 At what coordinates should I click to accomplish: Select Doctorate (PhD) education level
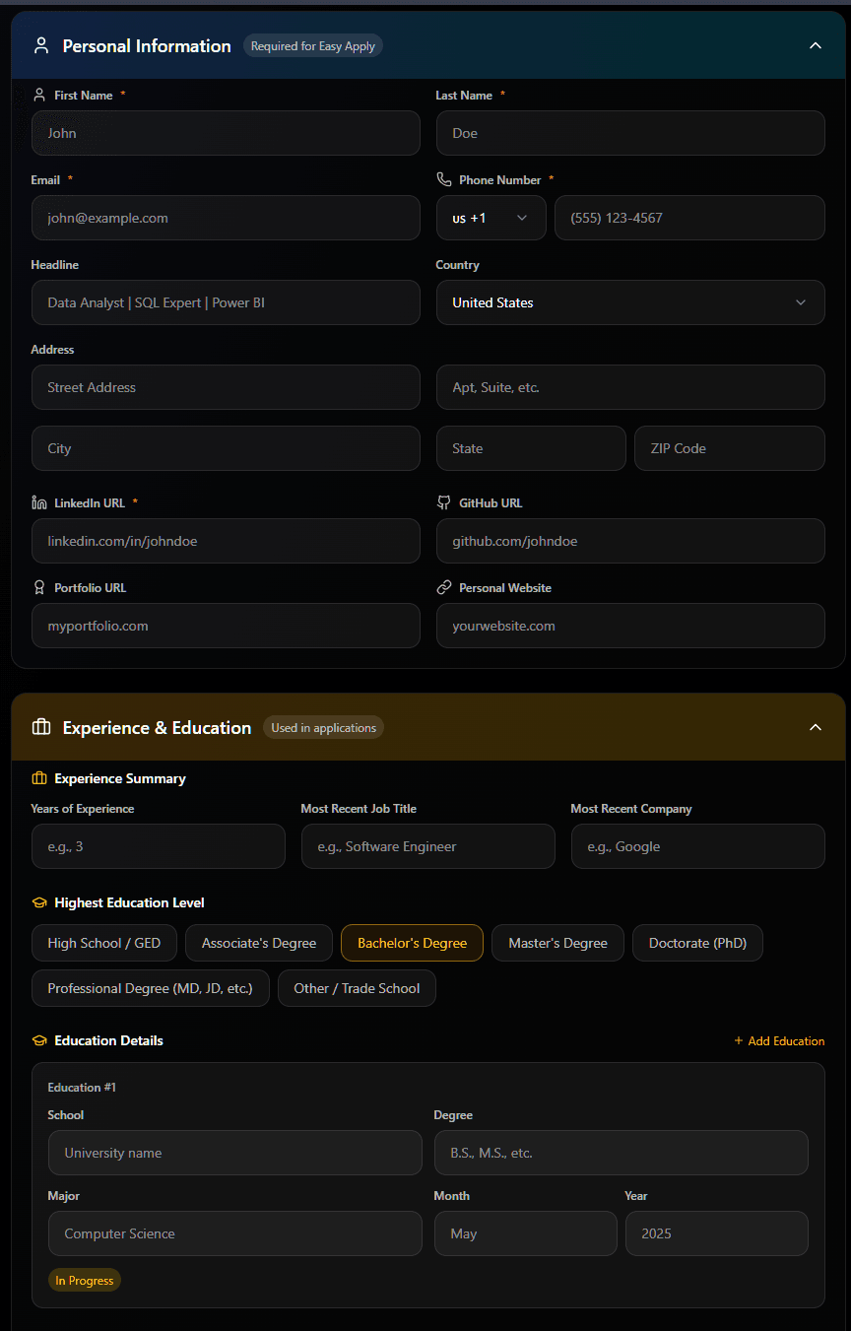[x=697, y=943]
